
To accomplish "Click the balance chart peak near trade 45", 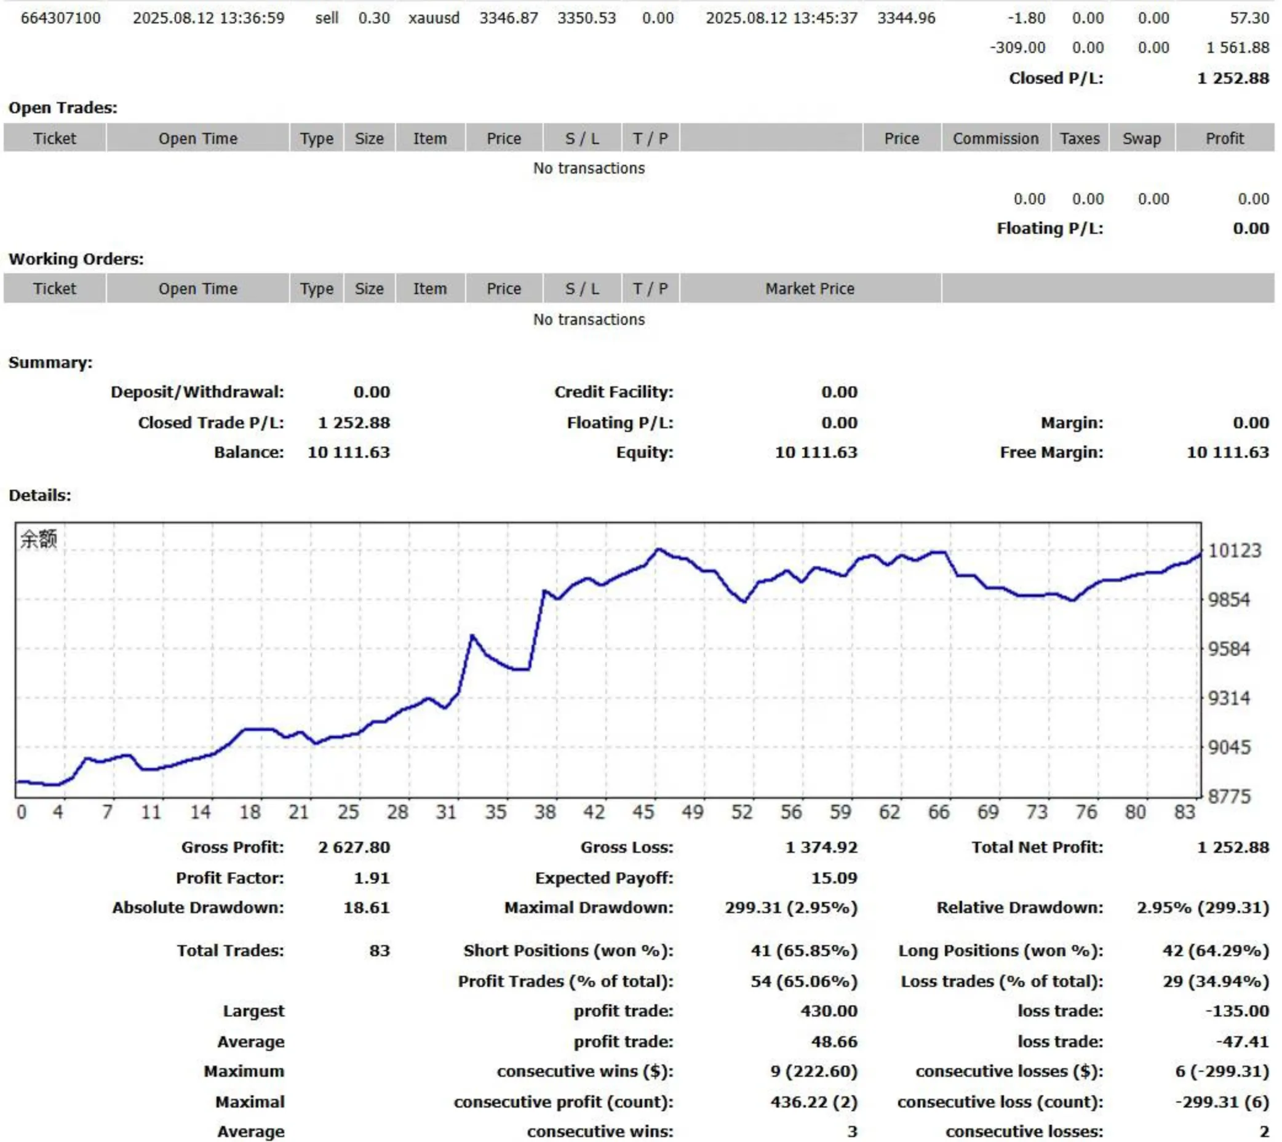I will click(659, 549).
